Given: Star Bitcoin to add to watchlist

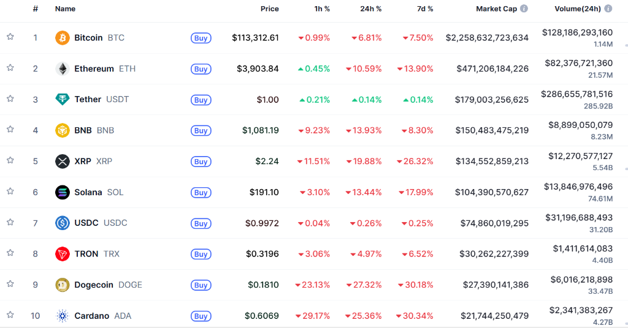Looking at the screenshot, I should point(10,37).
